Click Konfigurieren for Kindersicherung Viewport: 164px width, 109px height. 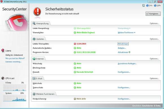[x=124, y=99]
